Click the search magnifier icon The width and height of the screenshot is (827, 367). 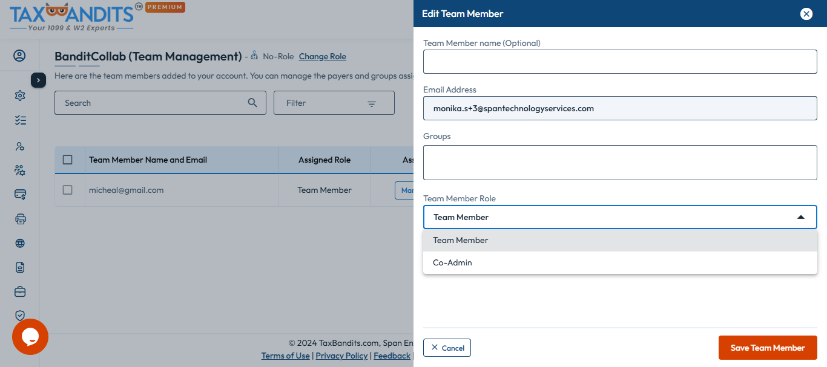pyautogui.click(x=253, y=103)
